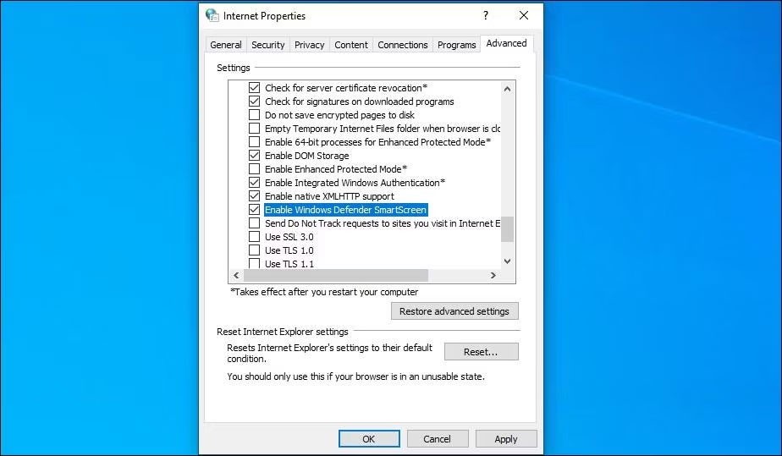
Task: Enable the Use SSL 3.0 checkbox
Action: pos(254,237)
